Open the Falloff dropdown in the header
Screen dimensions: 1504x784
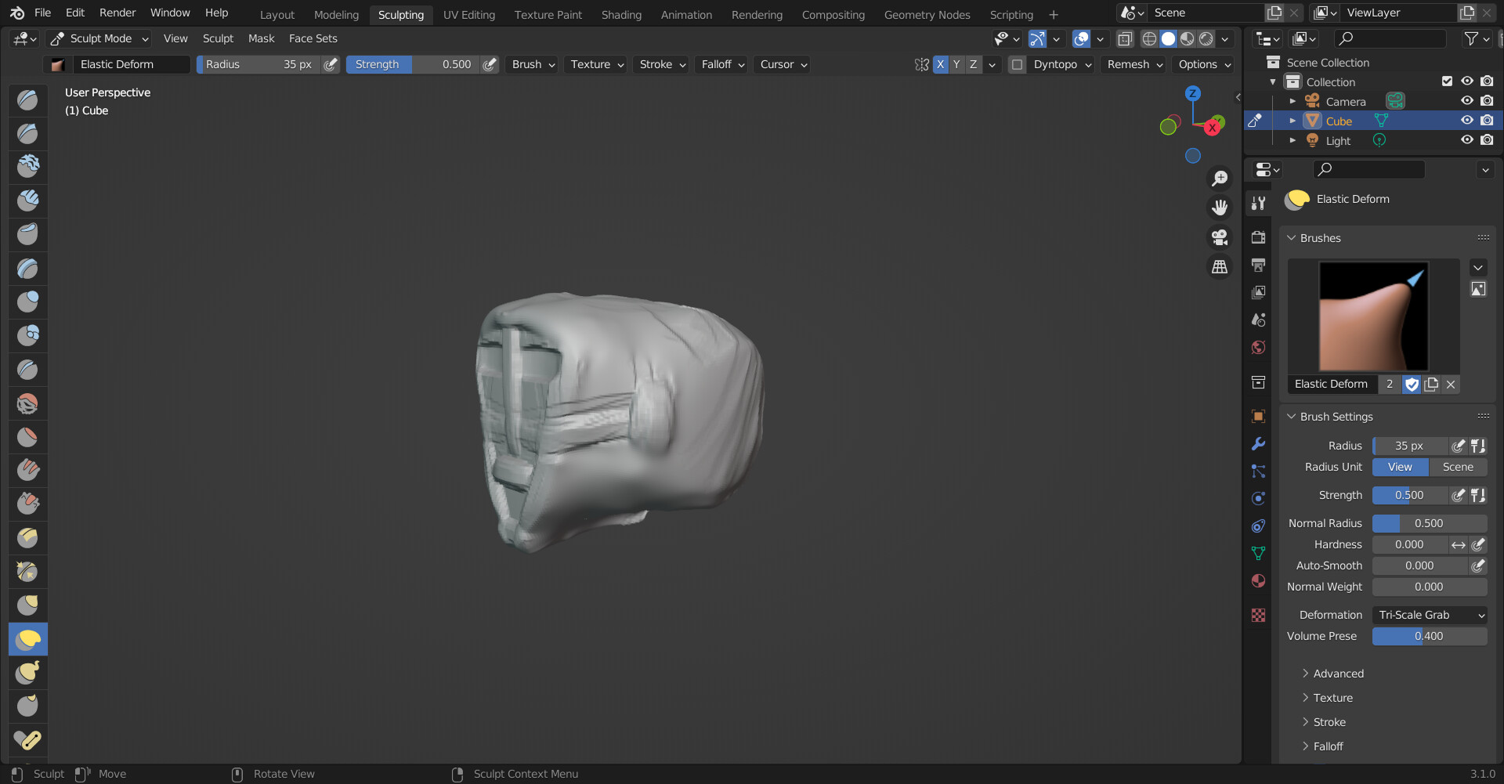point(720,64)
